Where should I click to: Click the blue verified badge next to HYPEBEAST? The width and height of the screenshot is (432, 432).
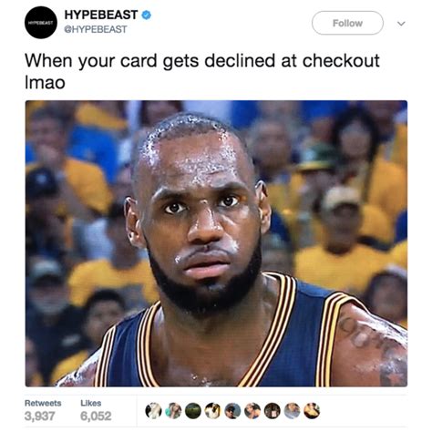[x=147, y=15]
